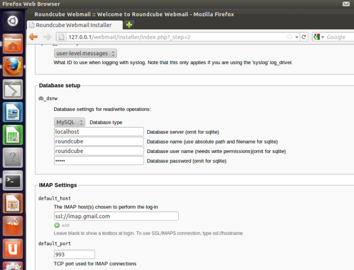
Task: Open LibreOffice Calc from the launcher
Action: point(12,135)
